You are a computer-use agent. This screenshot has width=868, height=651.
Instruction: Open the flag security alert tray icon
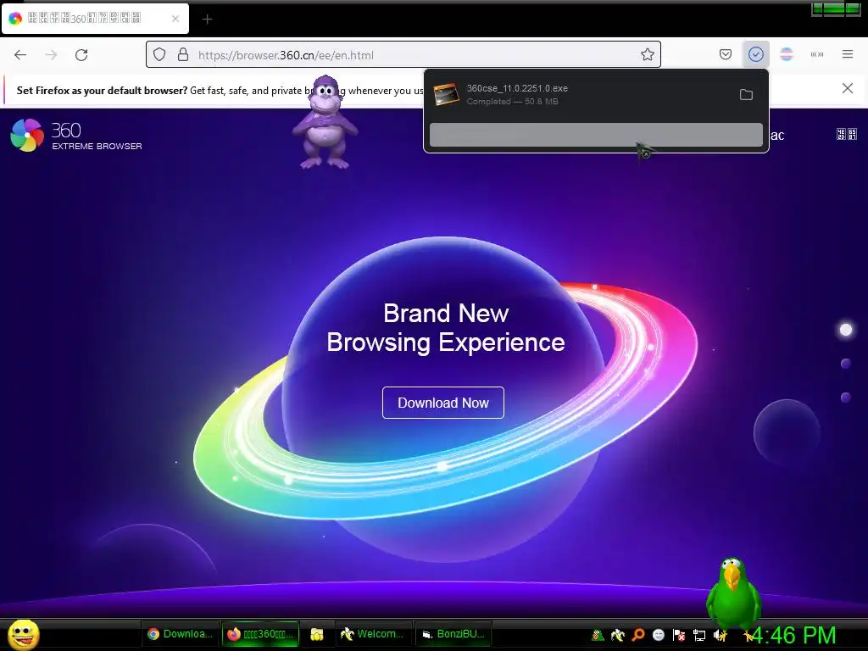pos(679,635)
